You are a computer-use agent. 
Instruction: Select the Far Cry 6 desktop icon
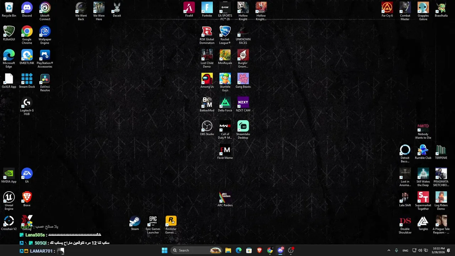(387, 10)
